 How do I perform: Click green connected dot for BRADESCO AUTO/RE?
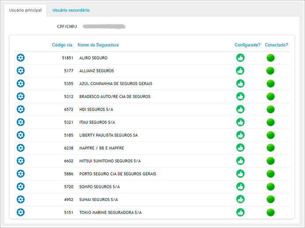pyautogui.click(x=271, y=96)
